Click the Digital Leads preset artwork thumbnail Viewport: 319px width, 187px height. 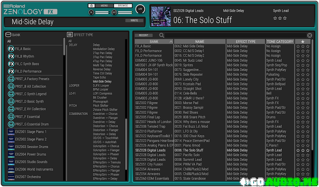click(161, 16)
